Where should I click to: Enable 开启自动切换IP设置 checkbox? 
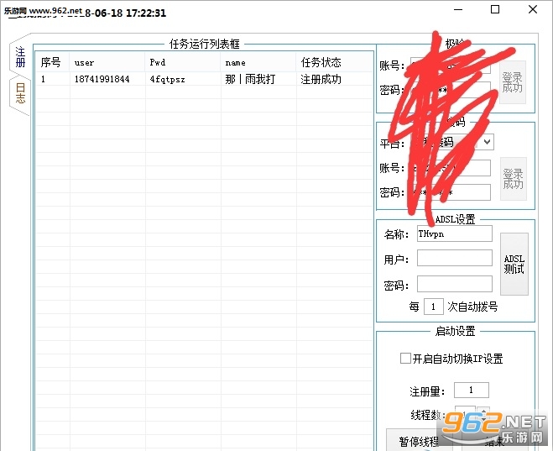[405, 358]
